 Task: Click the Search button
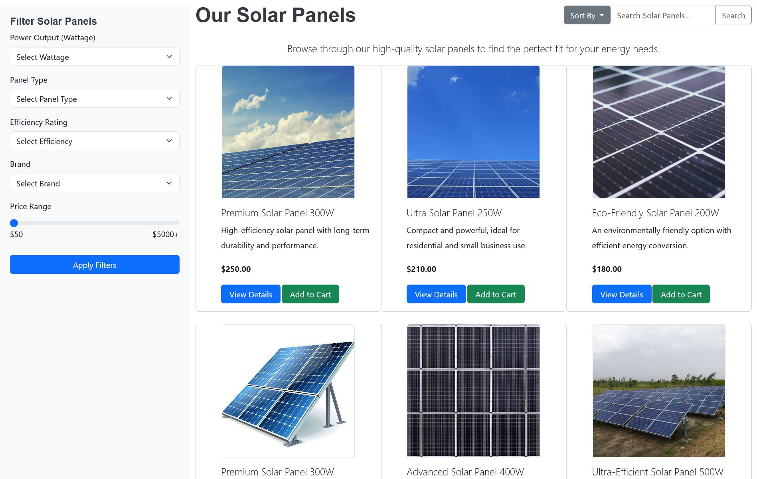point(733,16)
